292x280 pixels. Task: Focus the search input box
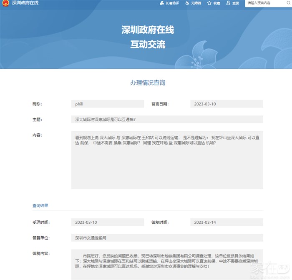coord(265,3)
